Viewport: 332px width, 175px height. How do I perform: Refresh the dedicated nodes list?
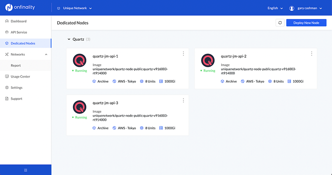click(x=280, y=23)
